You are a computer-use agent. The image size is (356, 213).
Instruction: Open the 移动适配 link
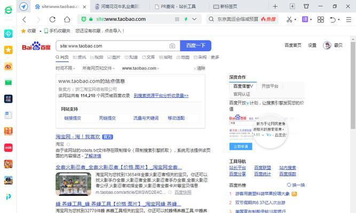(x=176, y=118)
